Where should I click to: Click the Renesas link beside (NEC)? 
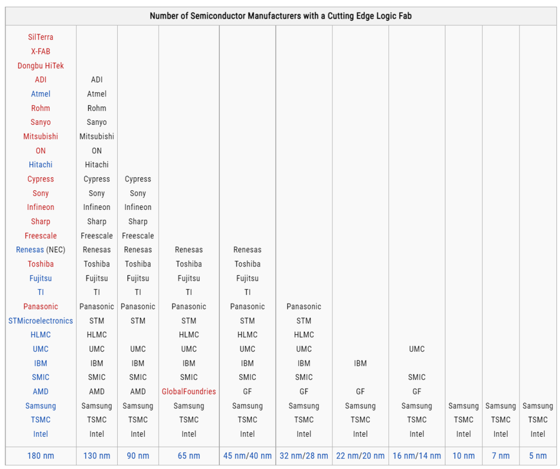30,250
